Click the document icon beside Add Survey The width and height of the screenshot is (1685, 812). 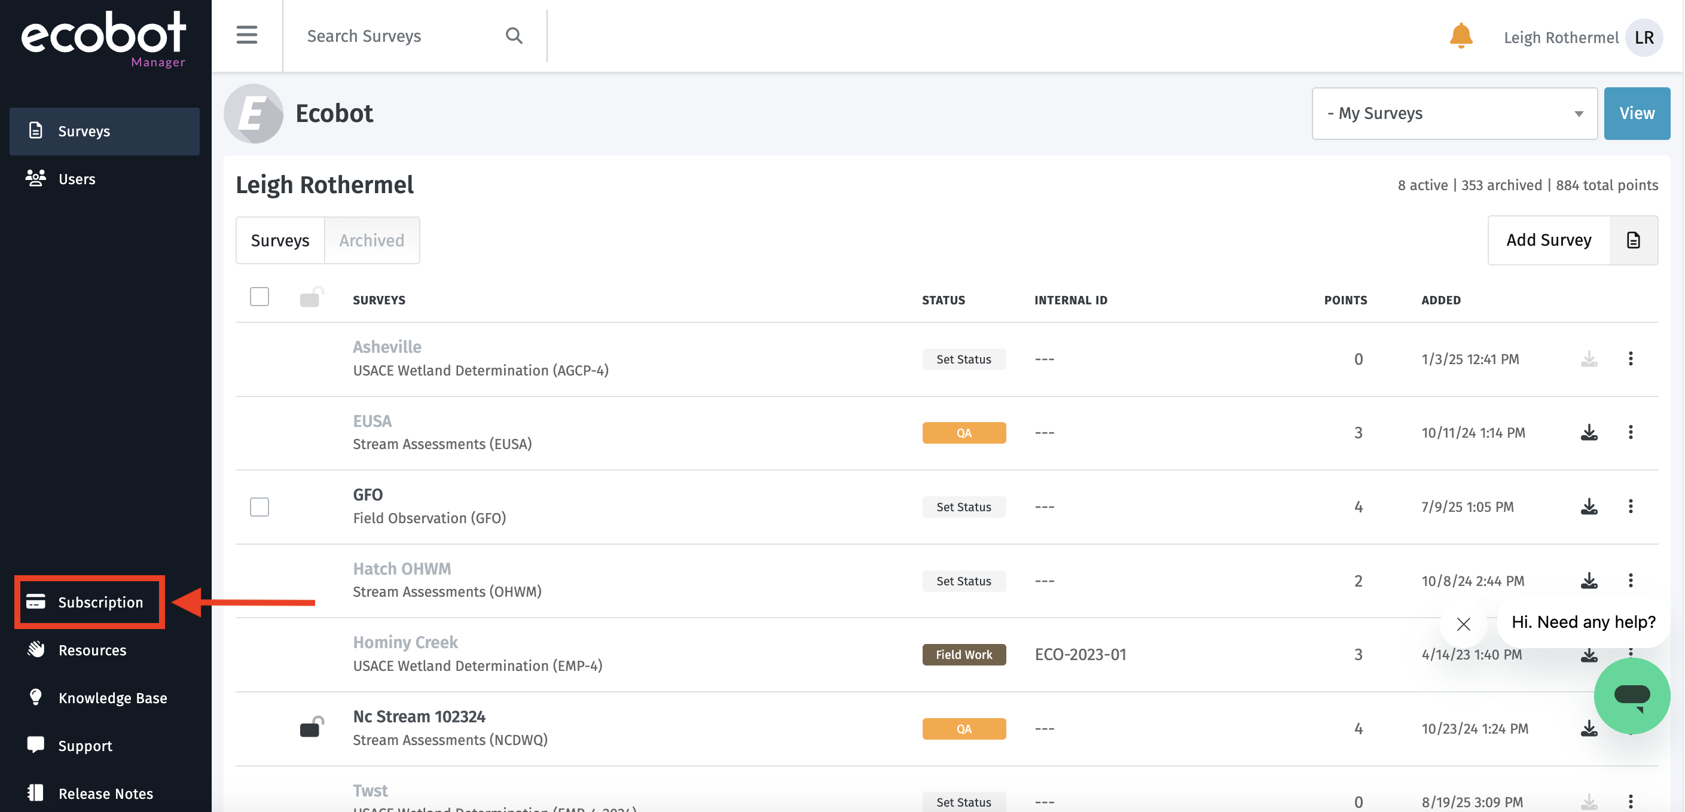click(x=1632, y=240)
